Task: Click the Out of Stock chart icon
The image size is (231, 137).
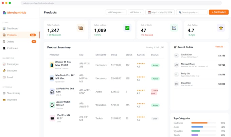Action: (x=174, y=28)
